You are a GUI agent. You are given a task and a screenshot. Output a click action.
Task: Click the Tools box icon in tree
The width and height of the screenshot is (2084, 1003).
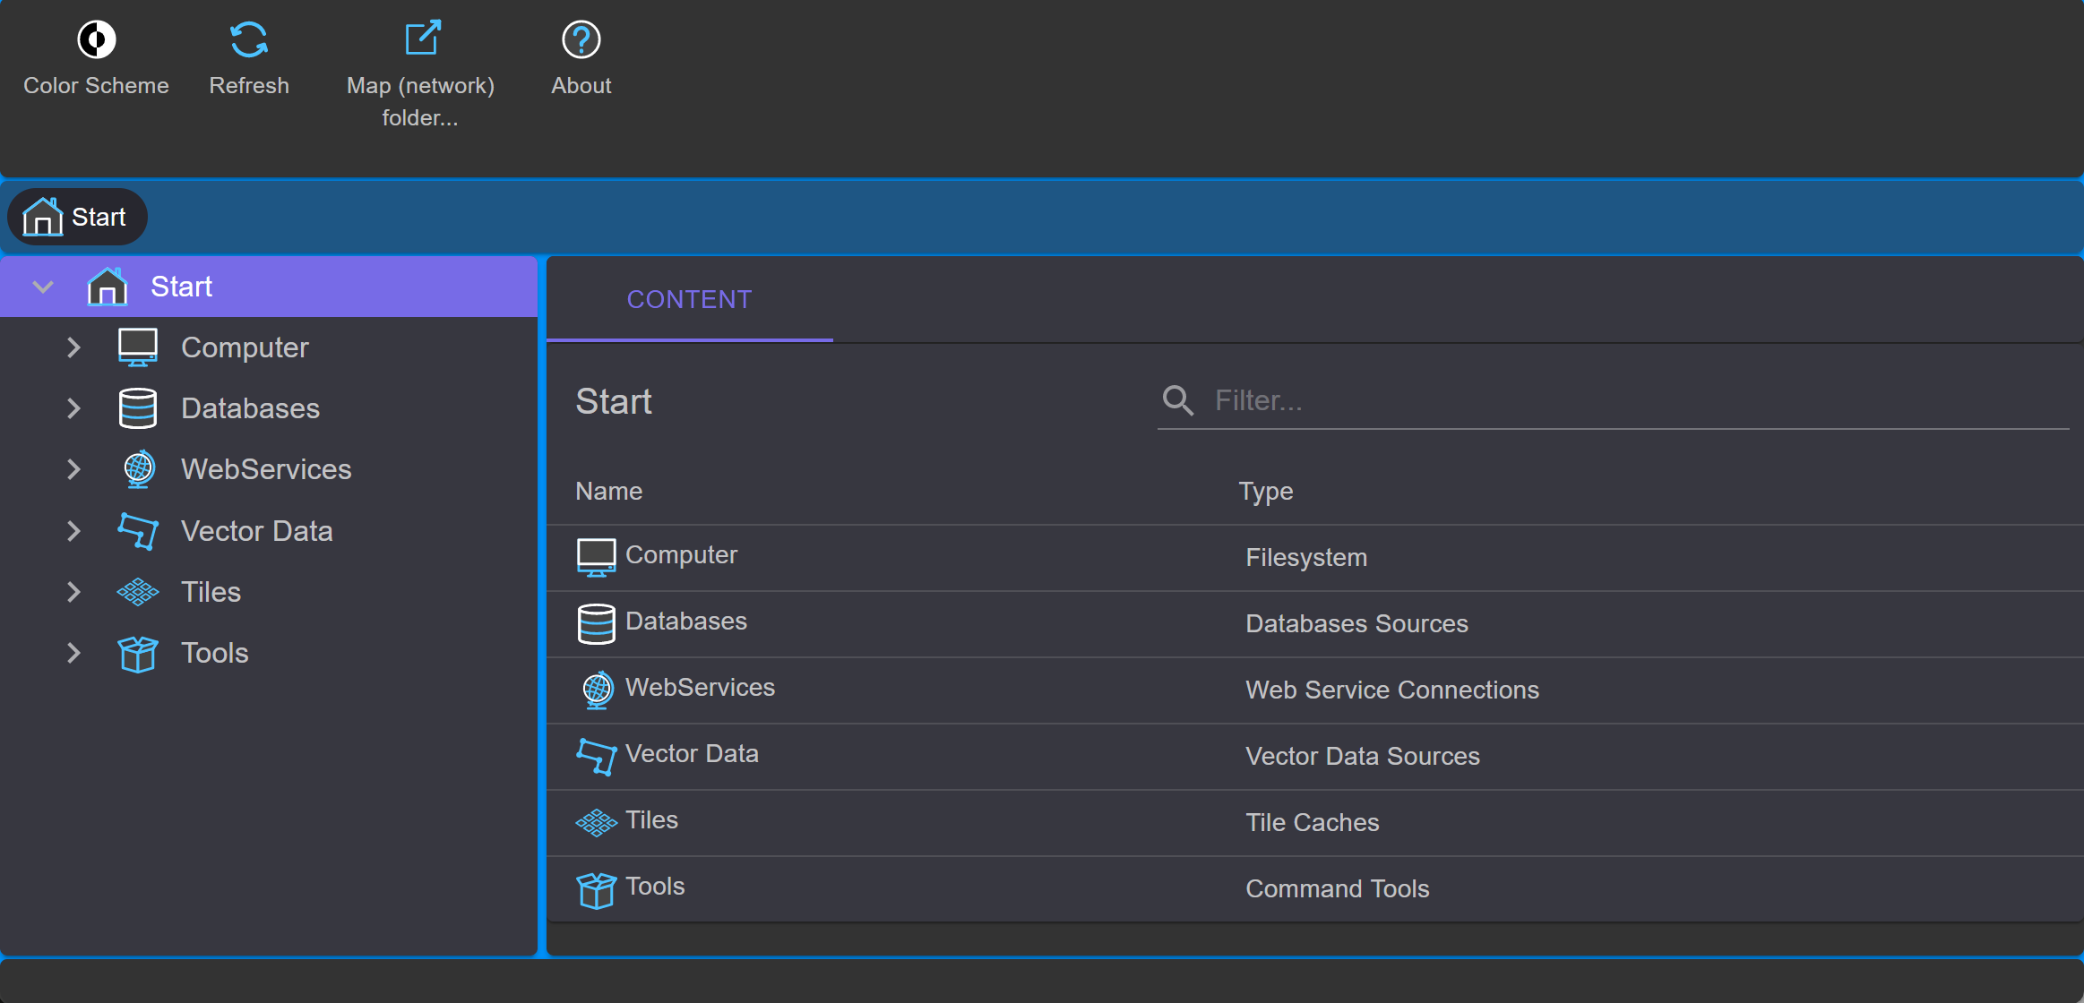coord(138,654)
